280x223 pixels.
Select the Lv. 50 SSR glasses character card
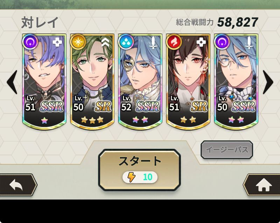tap(236, 81)
